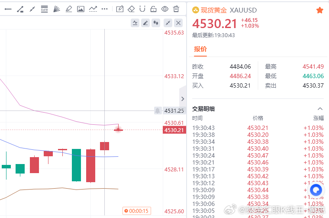The width and height of the screenshot is (329, 218).
Task: Select the 19:30:43 trade row
Action: click(258, 128)
